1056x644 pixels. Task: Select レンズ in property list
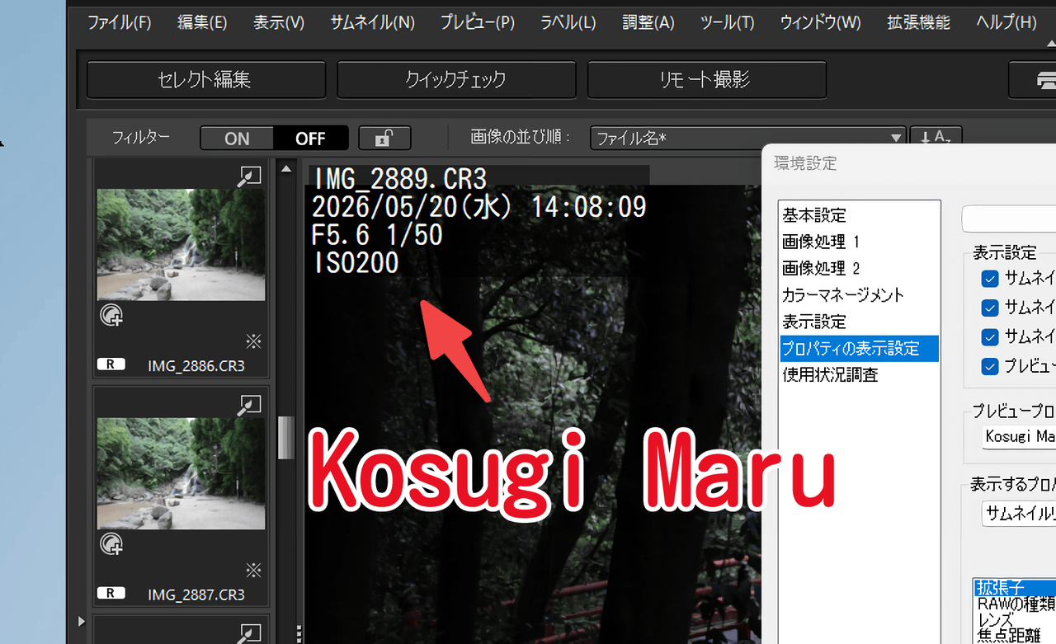1015,619
